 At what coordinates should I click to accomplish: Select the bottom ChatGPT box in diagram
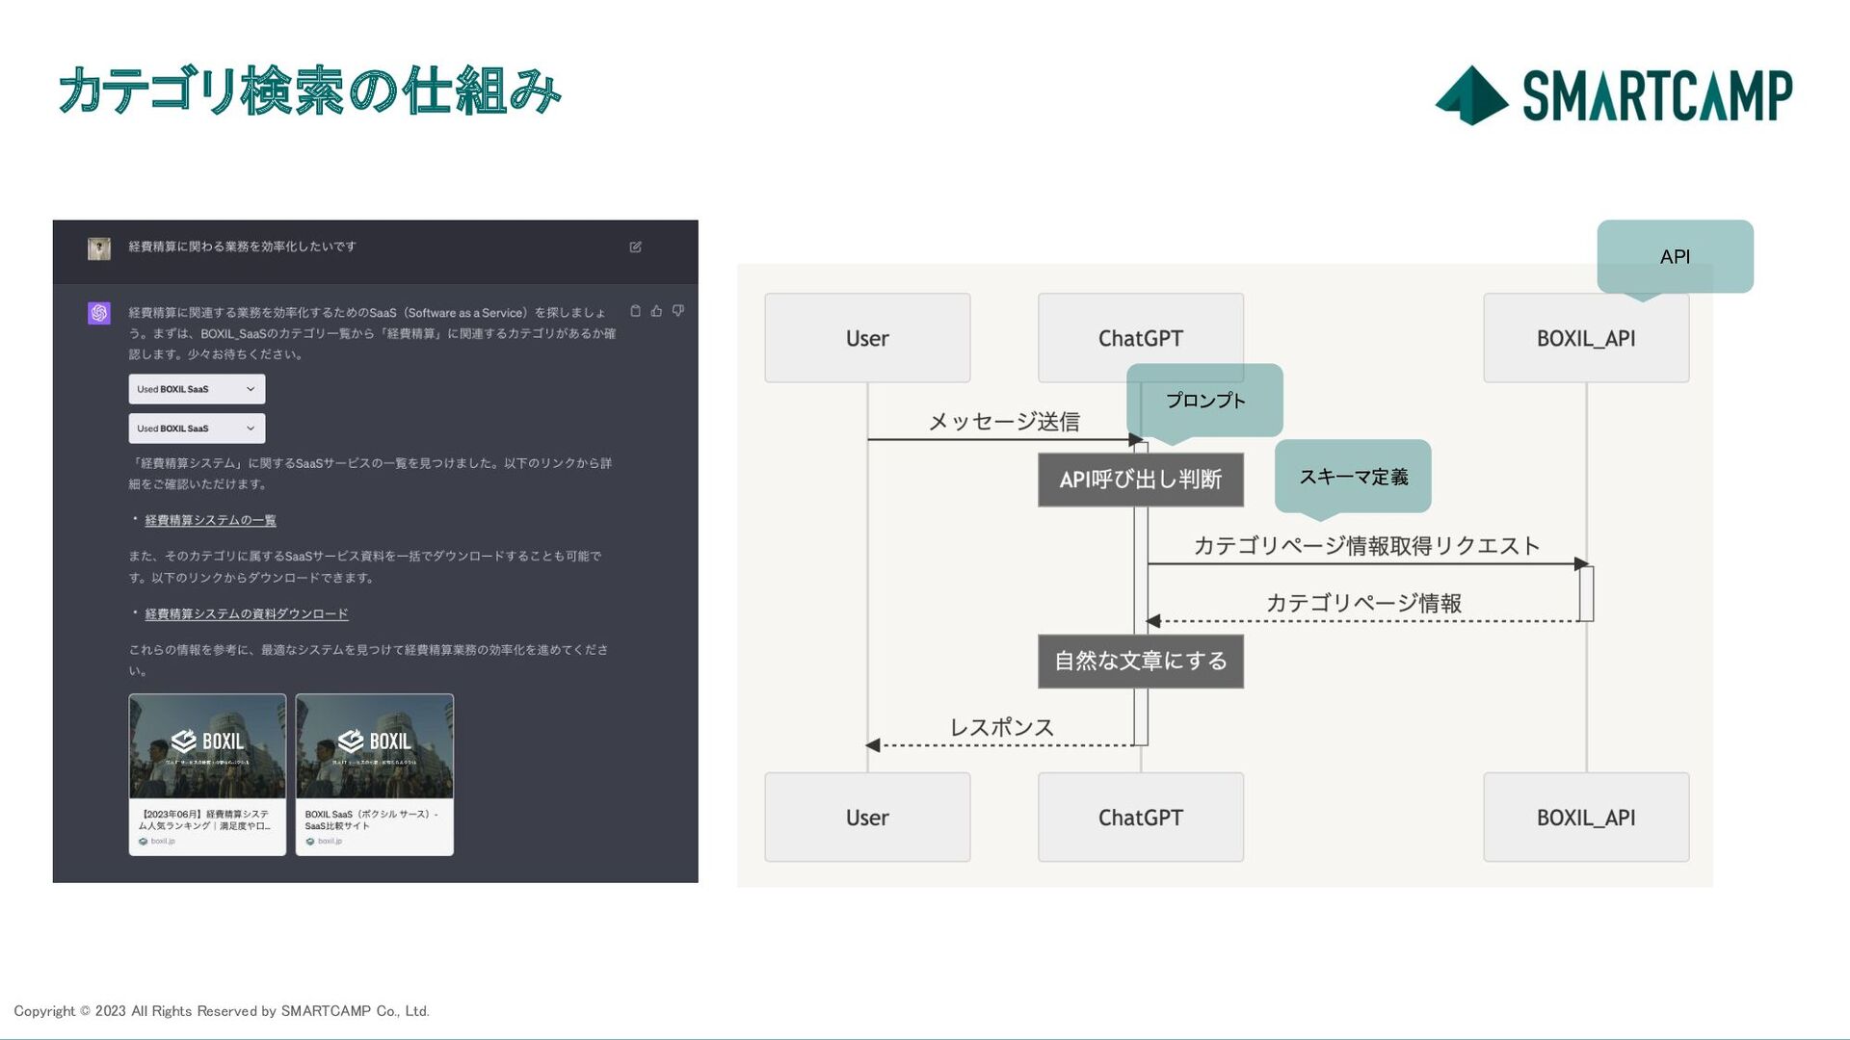pyautogui.click(x=1141, y=818)
